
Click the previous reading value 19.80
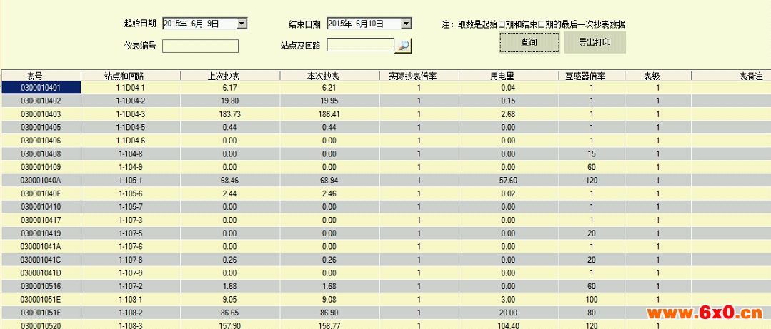tap(230, 101)
